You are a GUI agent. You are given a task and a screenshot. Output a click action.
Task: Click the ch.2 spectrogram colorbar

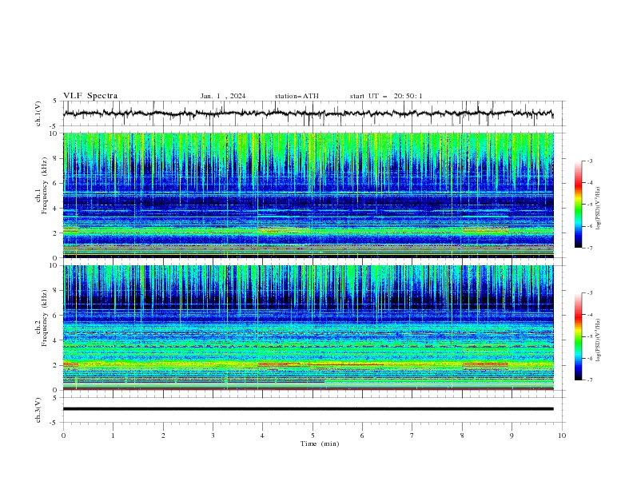tap(578, 336)
